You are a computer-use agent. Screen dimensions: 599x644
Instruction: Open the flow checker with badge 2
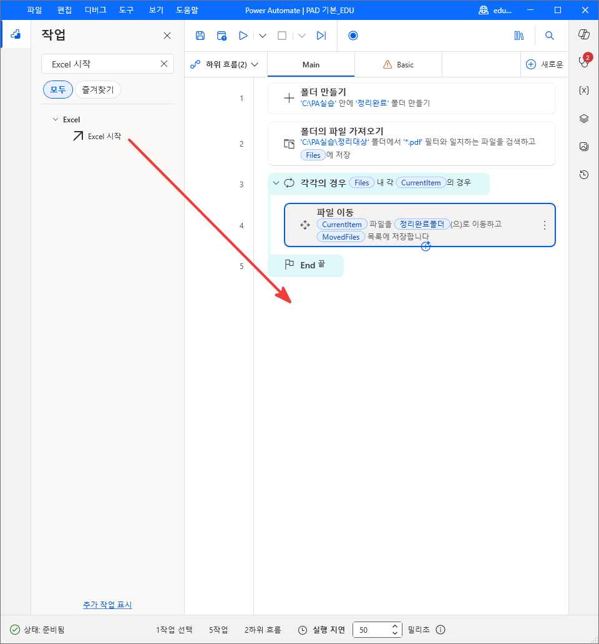coord(584,62)
